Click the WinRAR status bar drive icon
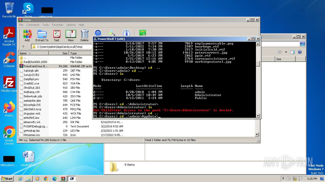Viewport: 325px width, 182px height. (21, 140)
